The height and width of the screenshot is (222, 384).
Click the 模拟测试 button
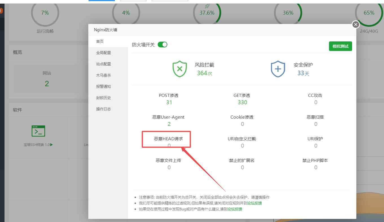click(x=340, y=46)
